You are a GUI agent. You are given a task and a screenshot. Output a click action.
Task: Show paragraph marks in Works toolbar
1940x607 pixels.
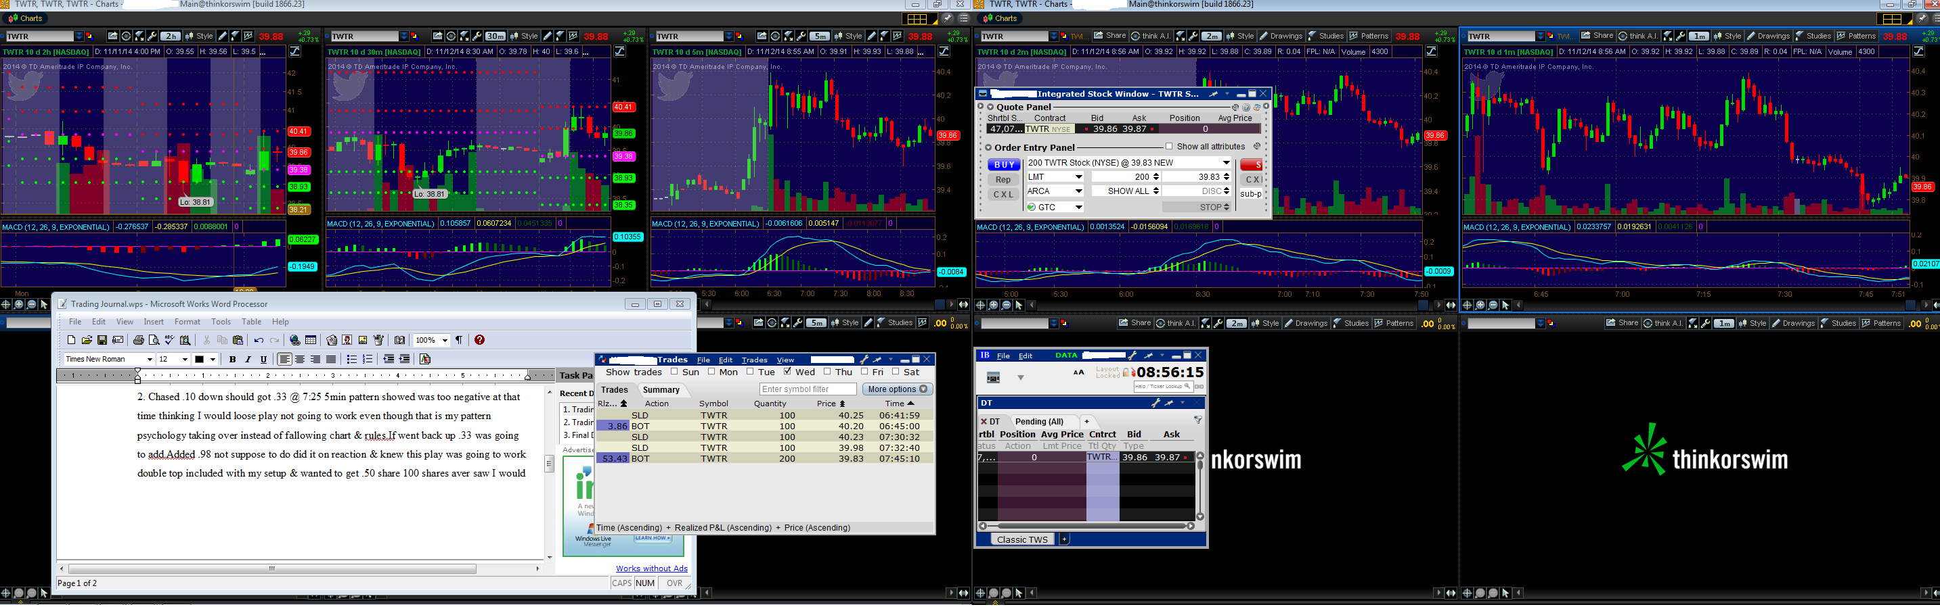(x=459, y=341)
